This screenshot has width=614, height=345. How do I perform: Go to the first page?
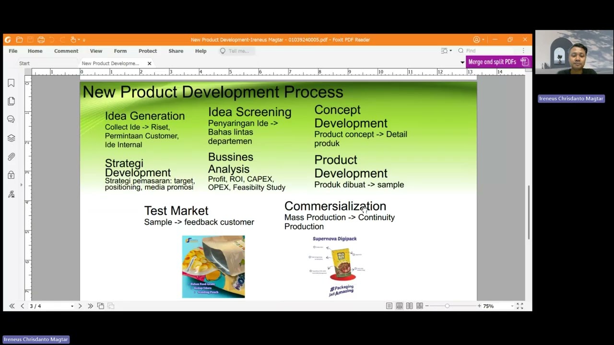tap(12, 306)
